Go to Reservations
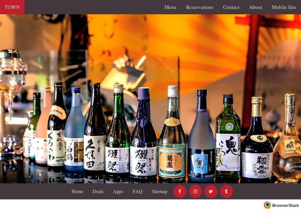Viewport: 301px width, 211px height. coord(200,7)
